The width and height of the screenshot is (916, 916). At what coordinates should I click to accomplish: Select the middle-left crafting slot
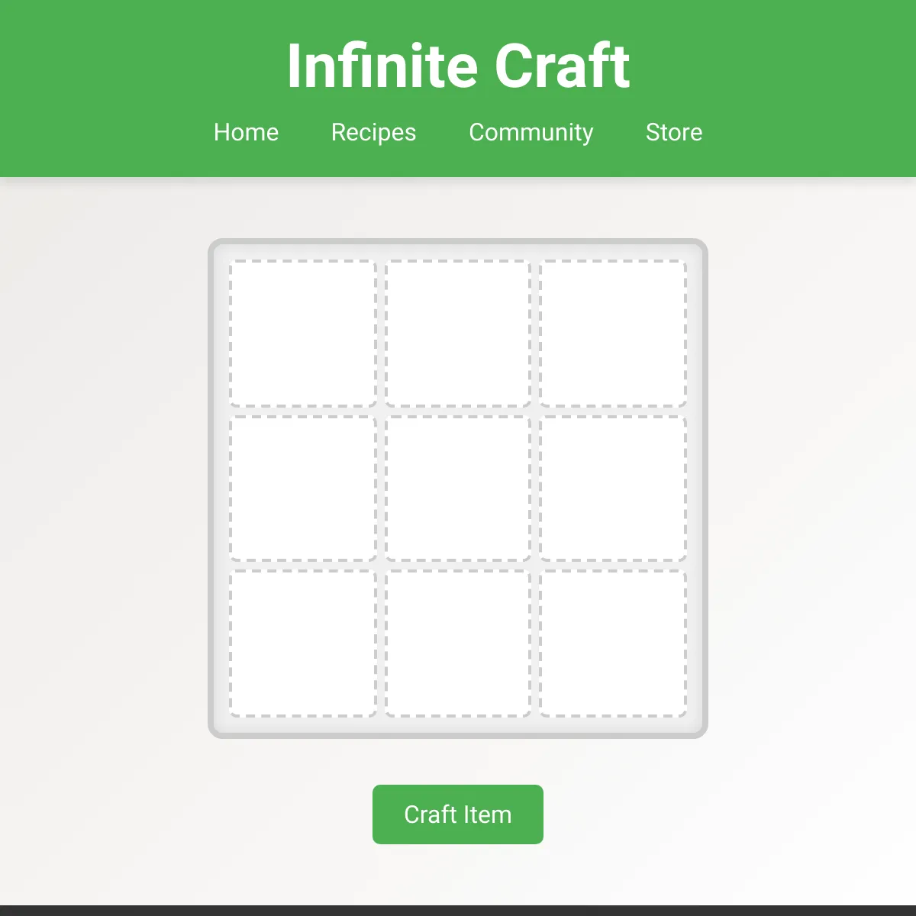(x=303, y=489)
